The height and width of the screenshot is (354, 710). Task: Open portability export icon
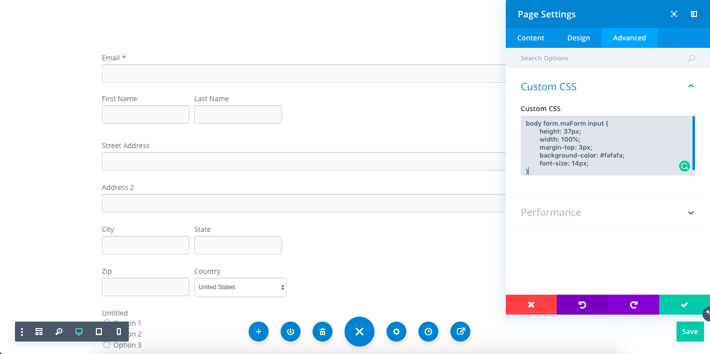click(x=460, y=332)
